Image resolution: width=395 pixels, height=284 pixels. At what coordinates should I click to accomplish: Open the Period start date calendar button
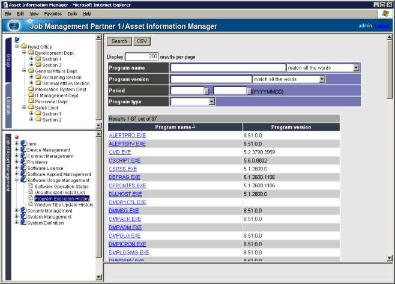click(207, 91)
